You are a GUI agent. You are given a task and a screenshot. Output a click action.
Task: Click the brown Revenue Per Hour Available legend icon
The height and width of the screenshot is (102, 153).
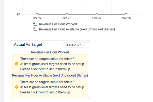coord(35,29)
